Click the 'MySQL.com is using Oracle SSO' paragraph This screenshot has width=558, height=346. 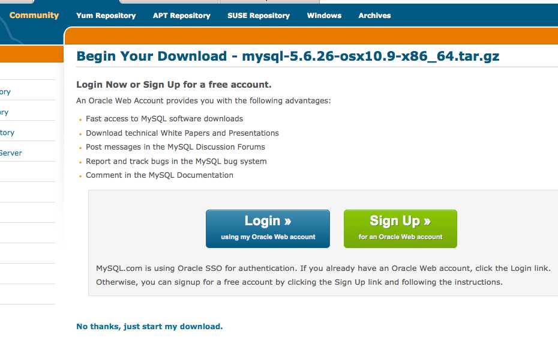click(323, 275)
